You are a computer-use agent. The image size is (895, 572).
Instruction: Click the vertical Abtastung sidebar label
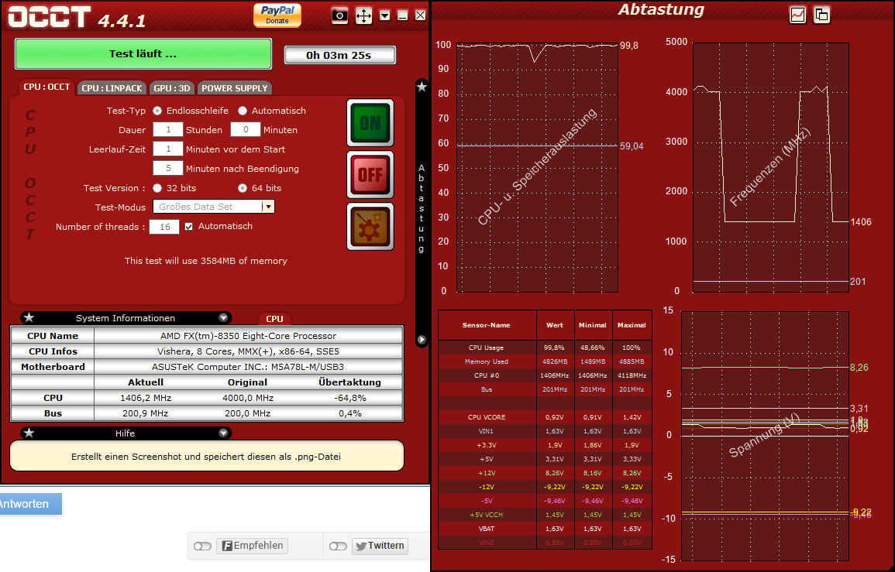422,209
